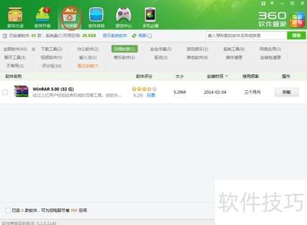307x225 pixels.
Task: Select 视频软件(5) category
Action: point(52,58)
